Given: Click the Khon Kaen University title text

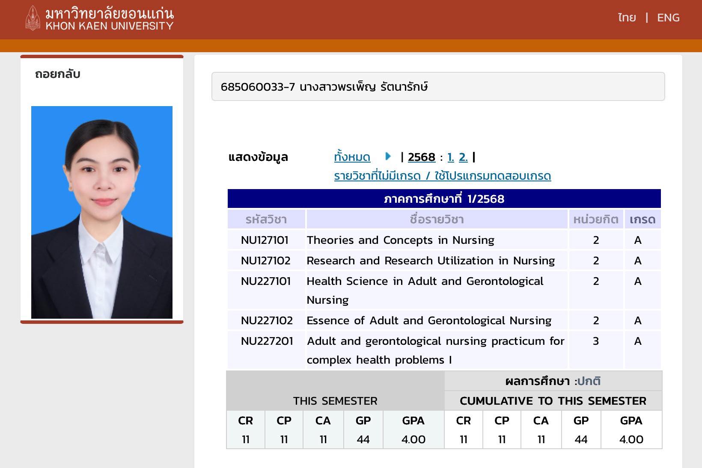Looking at the screenshot, I should [x=110, y=18].
